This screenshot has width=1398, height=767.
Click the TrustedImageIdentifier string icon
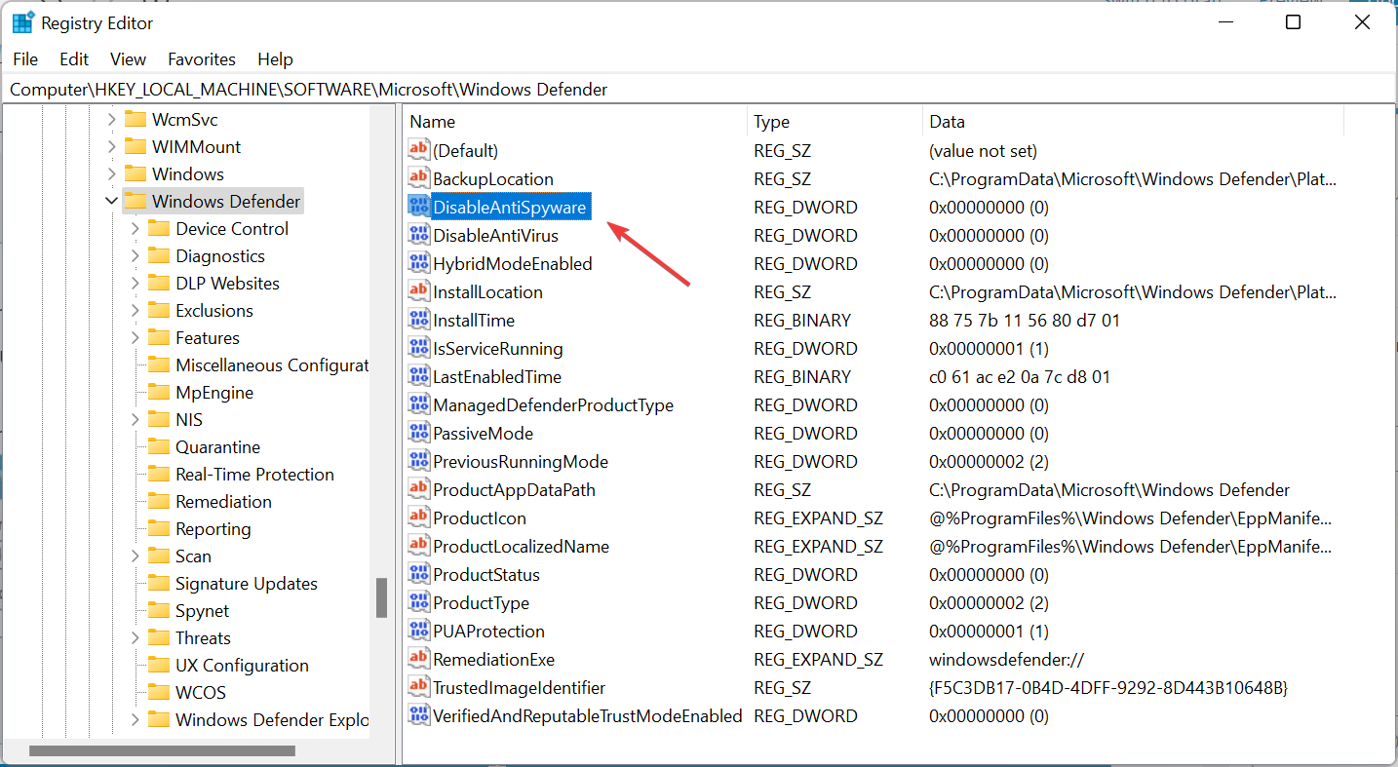418,687
